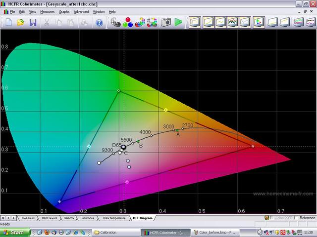
Task: Open the Edit menu
Action: click(x=22, y=12)
